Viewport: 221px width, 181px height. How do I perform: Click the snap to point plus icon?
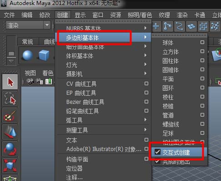(156, 26)
